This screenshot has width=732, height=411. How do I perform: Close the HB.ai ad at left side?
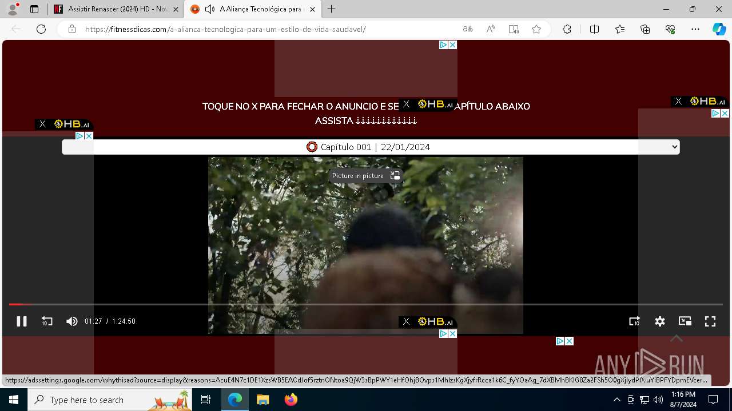tap(42, 124)
